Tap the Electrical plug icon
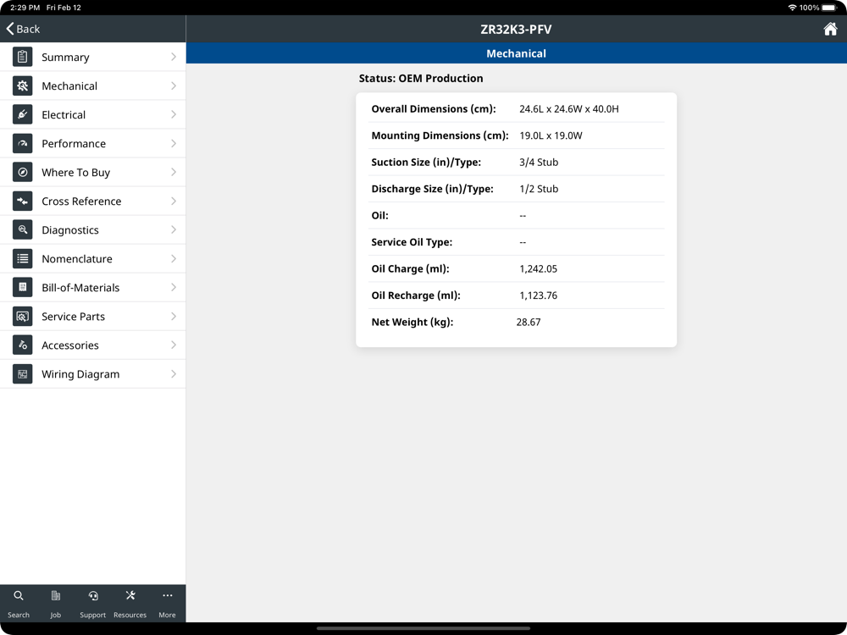847x635 pixels. 22,114
